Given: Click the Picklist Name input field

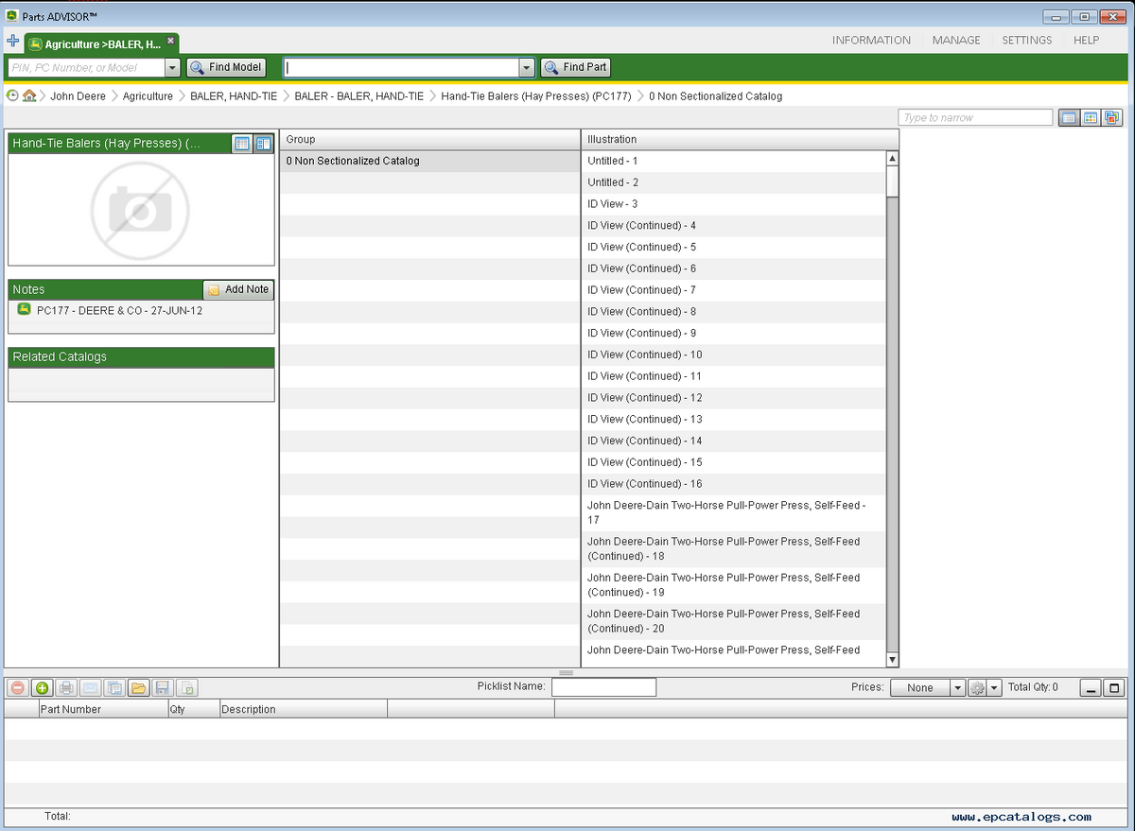Looking at the screenshot, I should pyautogui.click(x=603, y=687).
